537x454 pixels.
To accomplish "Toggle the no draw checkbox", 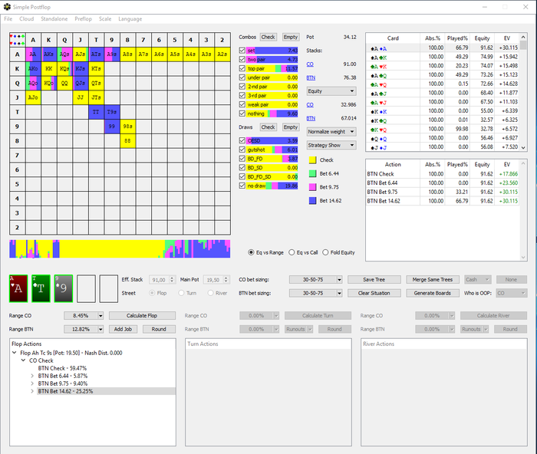I will click(242, 186).
